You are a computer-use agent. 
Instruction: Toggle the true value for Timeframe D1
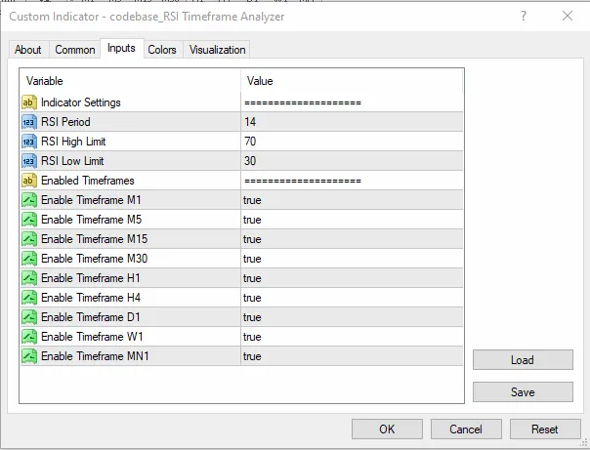(252, 317)
